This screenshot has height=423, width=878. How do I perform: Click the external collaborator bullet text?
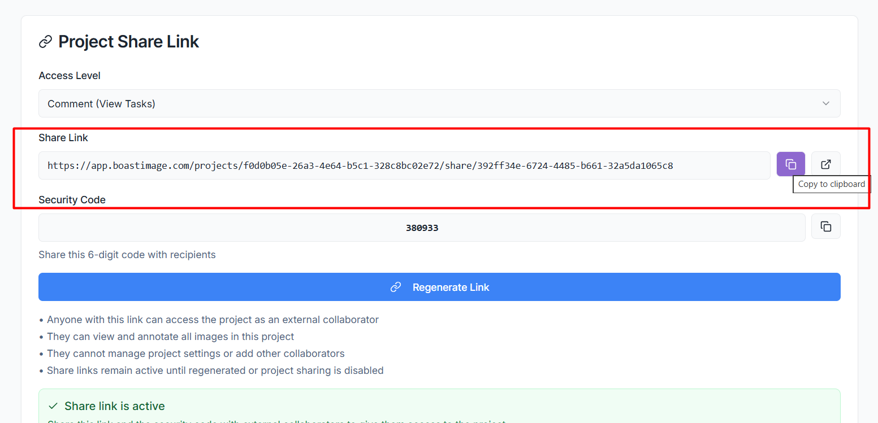click(x=212, y=320)
